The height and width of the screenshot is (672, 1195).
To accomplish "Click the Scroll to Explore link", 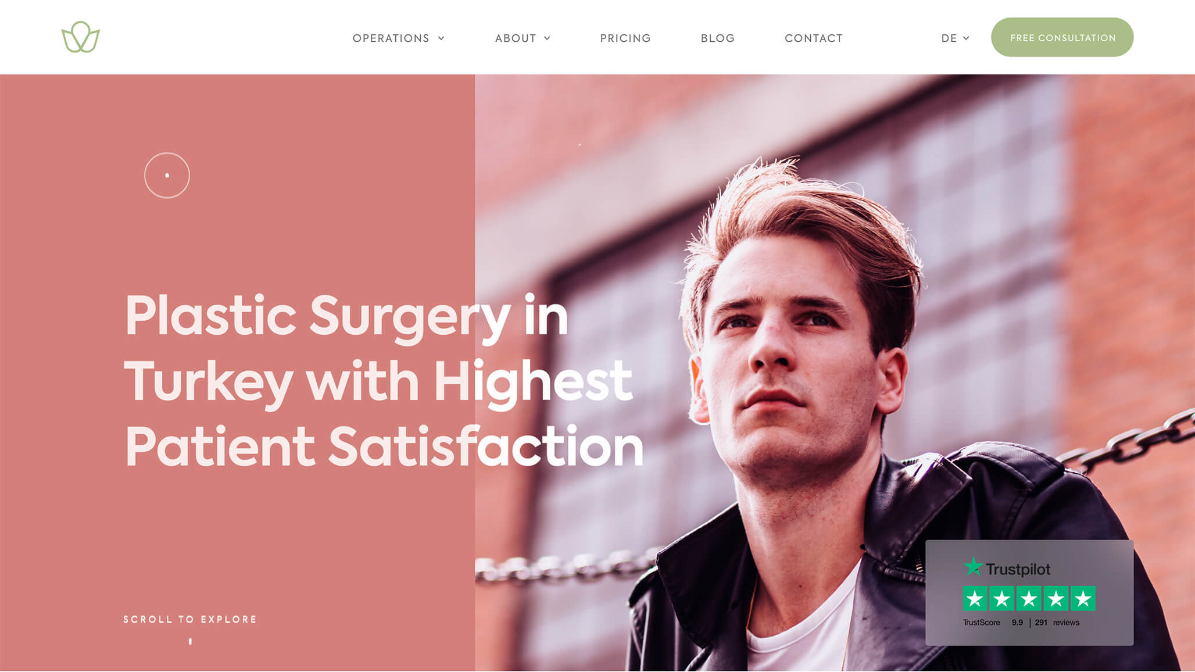I will point(190,620).
